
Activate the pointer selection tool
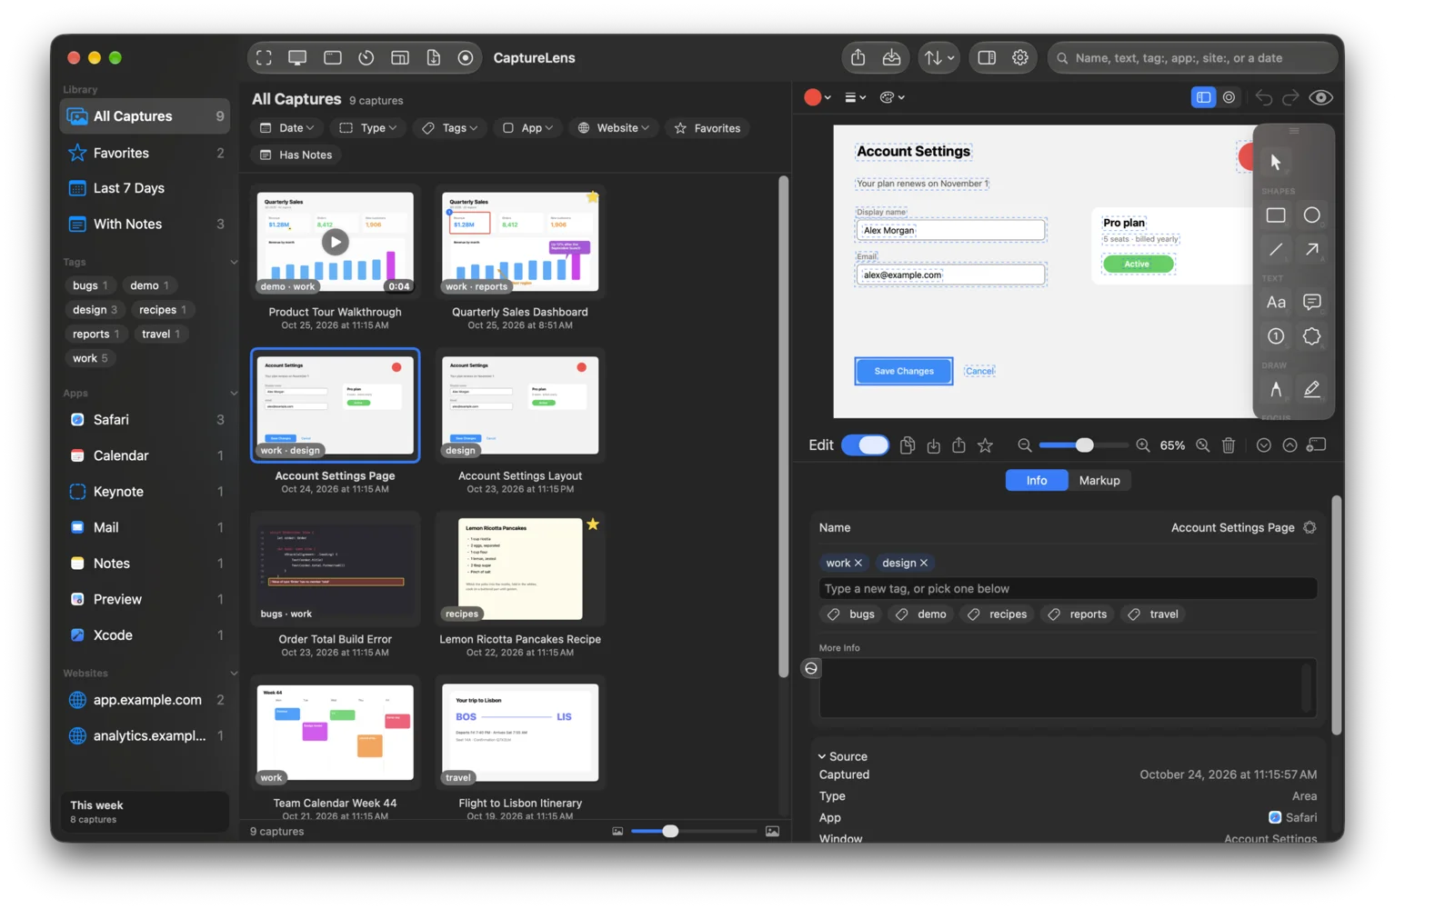1276,162
